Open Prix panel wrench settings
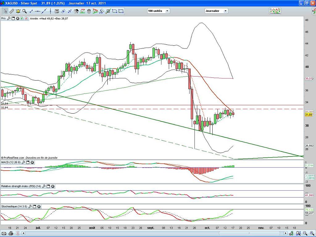 (9, 19)
